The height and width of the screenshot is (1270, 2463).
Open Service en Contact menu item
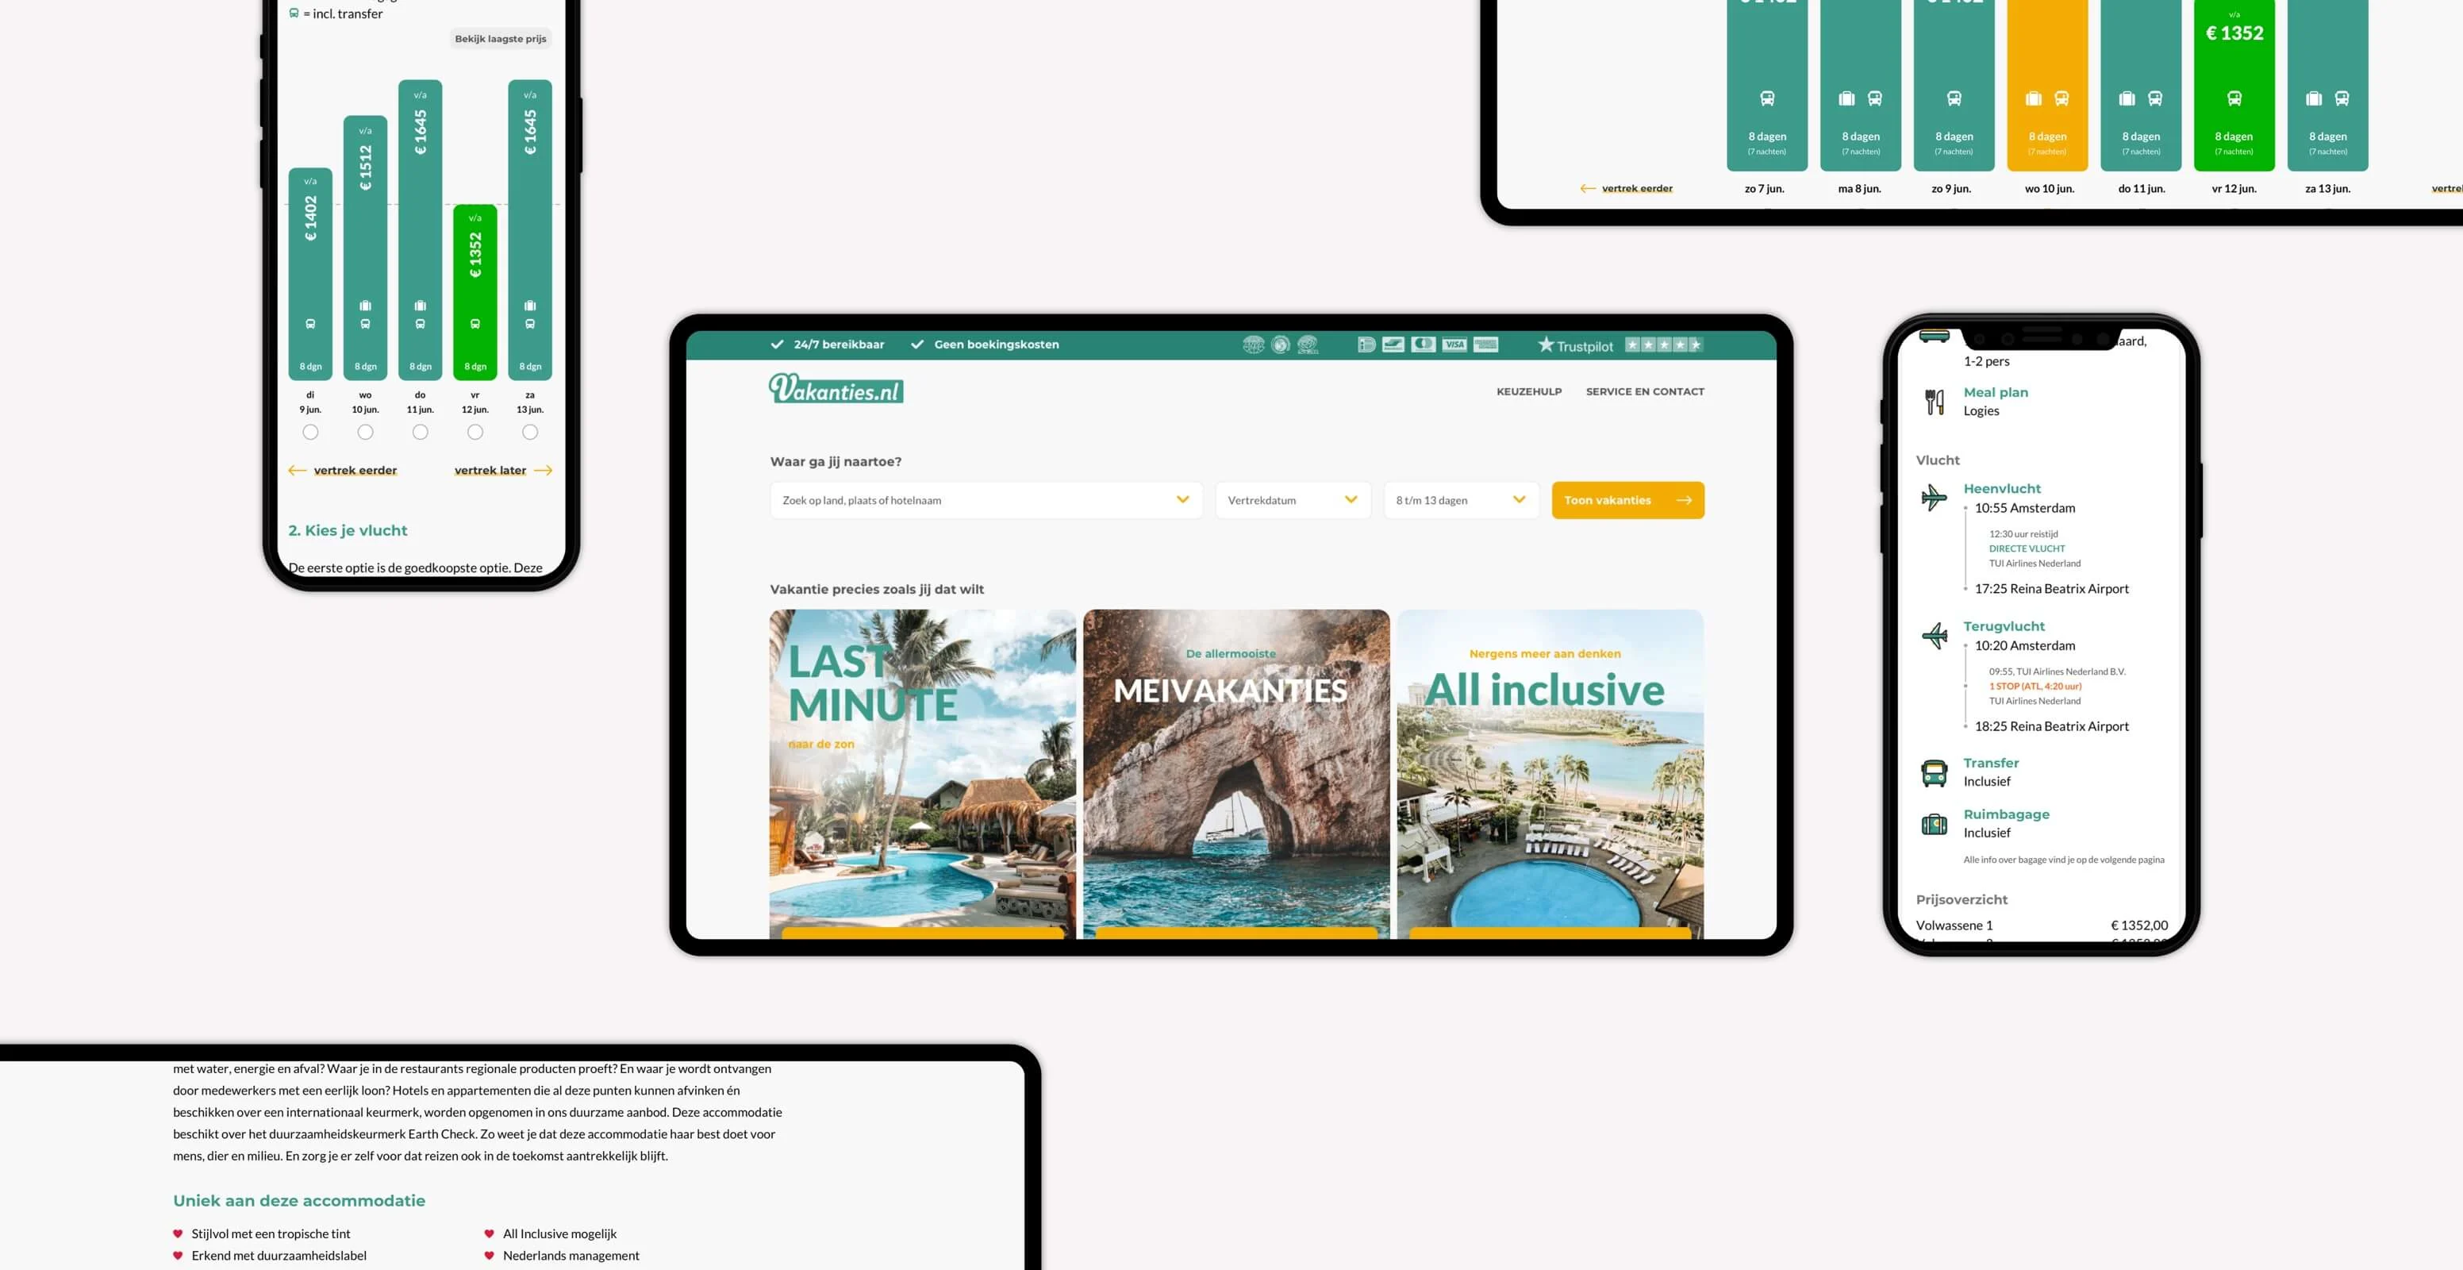pos(1645,392)
